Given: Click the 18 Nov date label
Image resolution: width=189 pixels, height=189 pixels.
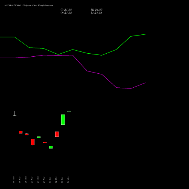Looking at the screenshot, I should [x=14, y=180].
